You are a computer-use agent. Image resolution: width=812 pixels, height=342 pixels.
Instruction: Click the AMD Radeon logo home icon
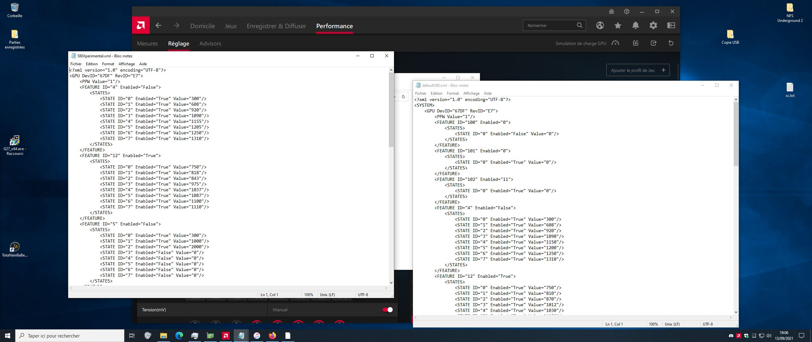point(141,25)
